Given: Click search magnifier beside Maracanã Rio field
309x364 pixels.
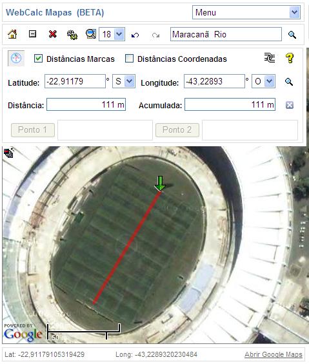Looking at the screenshot, I should pos(292,35).
